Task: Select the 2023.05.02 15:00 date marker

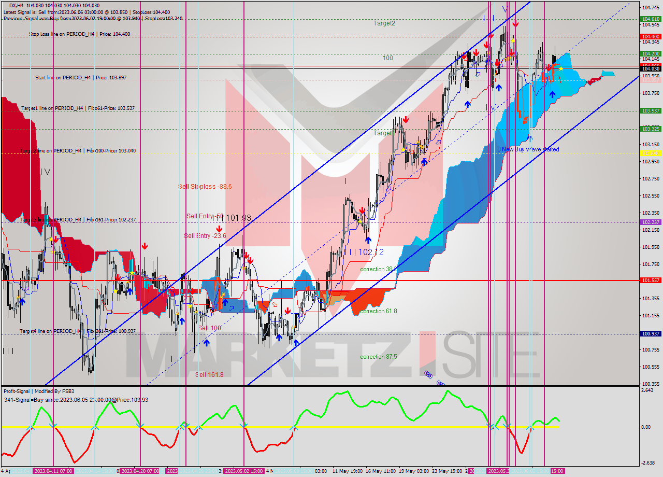Action: point(243,471)
